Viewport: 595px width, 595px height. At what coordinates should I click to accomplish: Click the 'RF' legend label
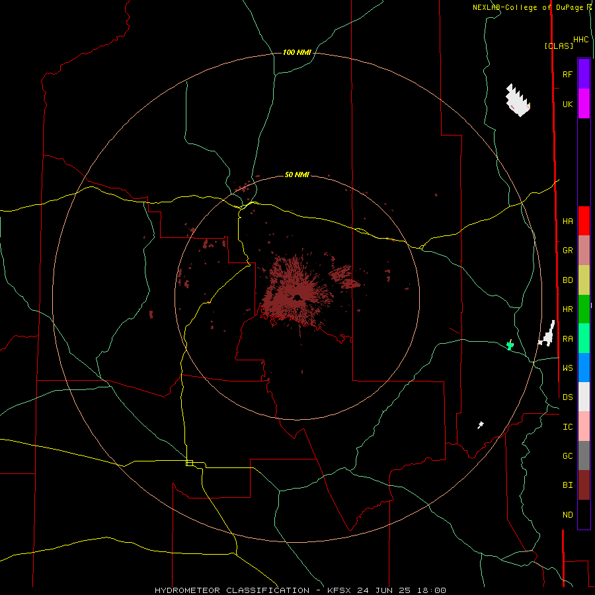pos(568,74)
